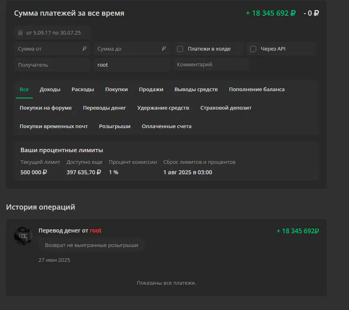Select Пополнение баланса tab

click(x=257, y=90)
